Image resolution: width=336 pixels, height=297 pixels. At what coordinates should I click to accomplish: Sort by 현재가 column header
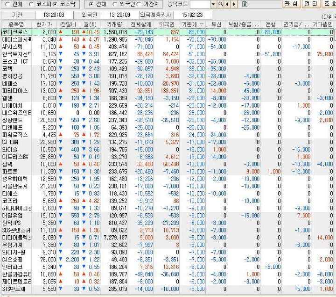point(44,24)
